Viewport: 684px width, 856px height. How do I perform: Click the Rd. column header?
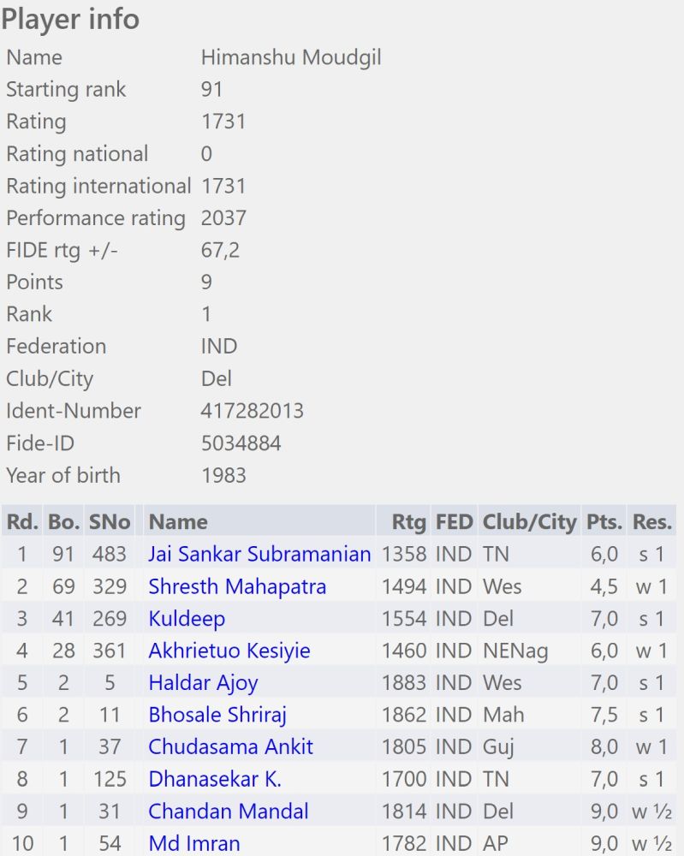(21, 521)
